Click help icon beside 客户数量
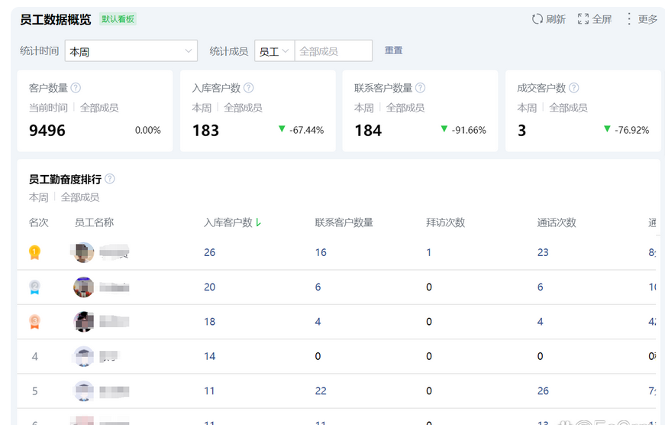Viewport: 665px width, 425px height. click(76, 88)
